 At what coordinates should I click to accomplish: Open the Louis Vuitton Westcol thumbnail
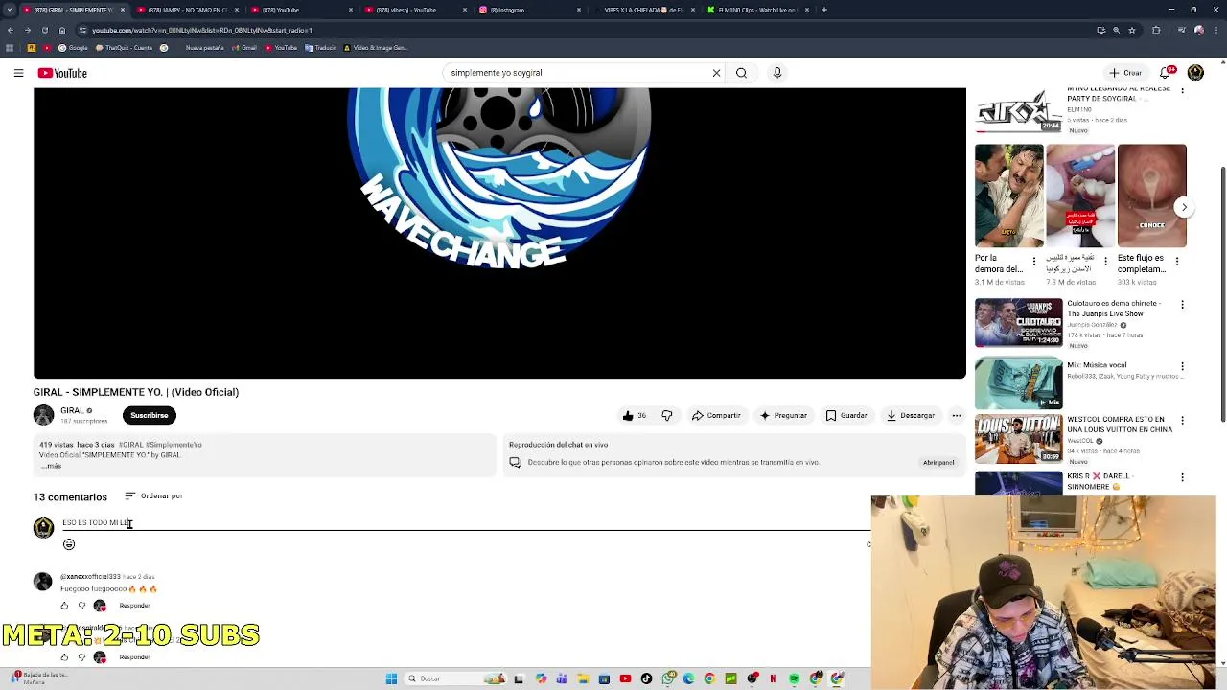click(x=1019, y=438)
